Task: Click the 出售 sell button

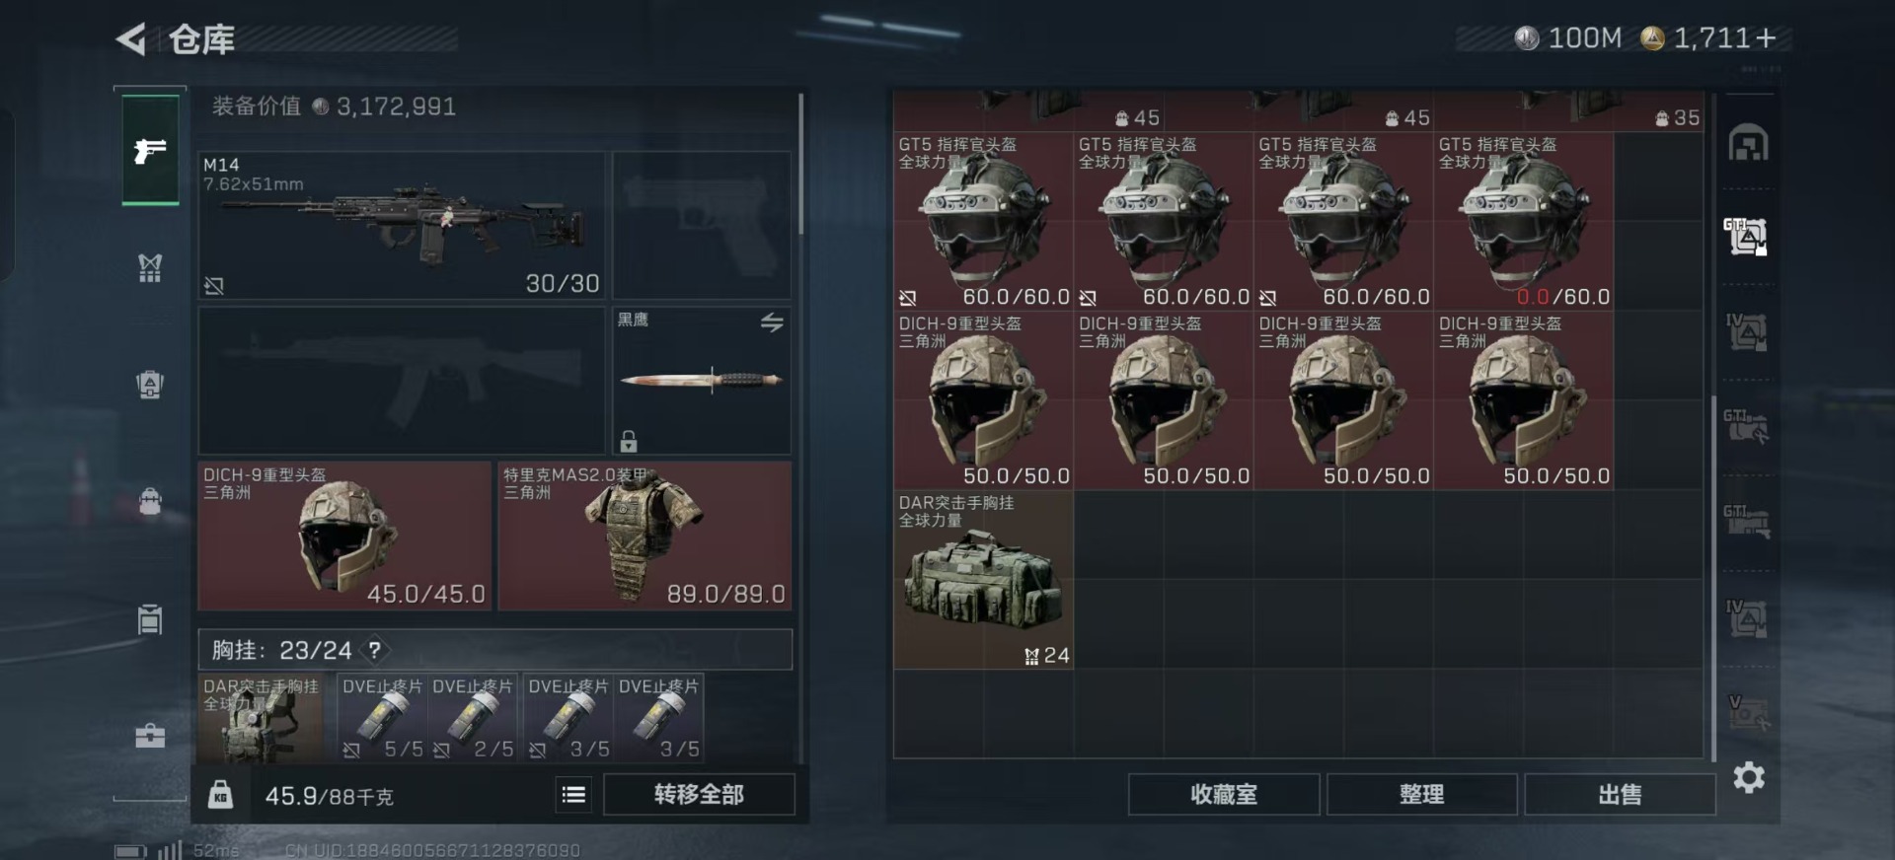Action: tap(1620, 794)
